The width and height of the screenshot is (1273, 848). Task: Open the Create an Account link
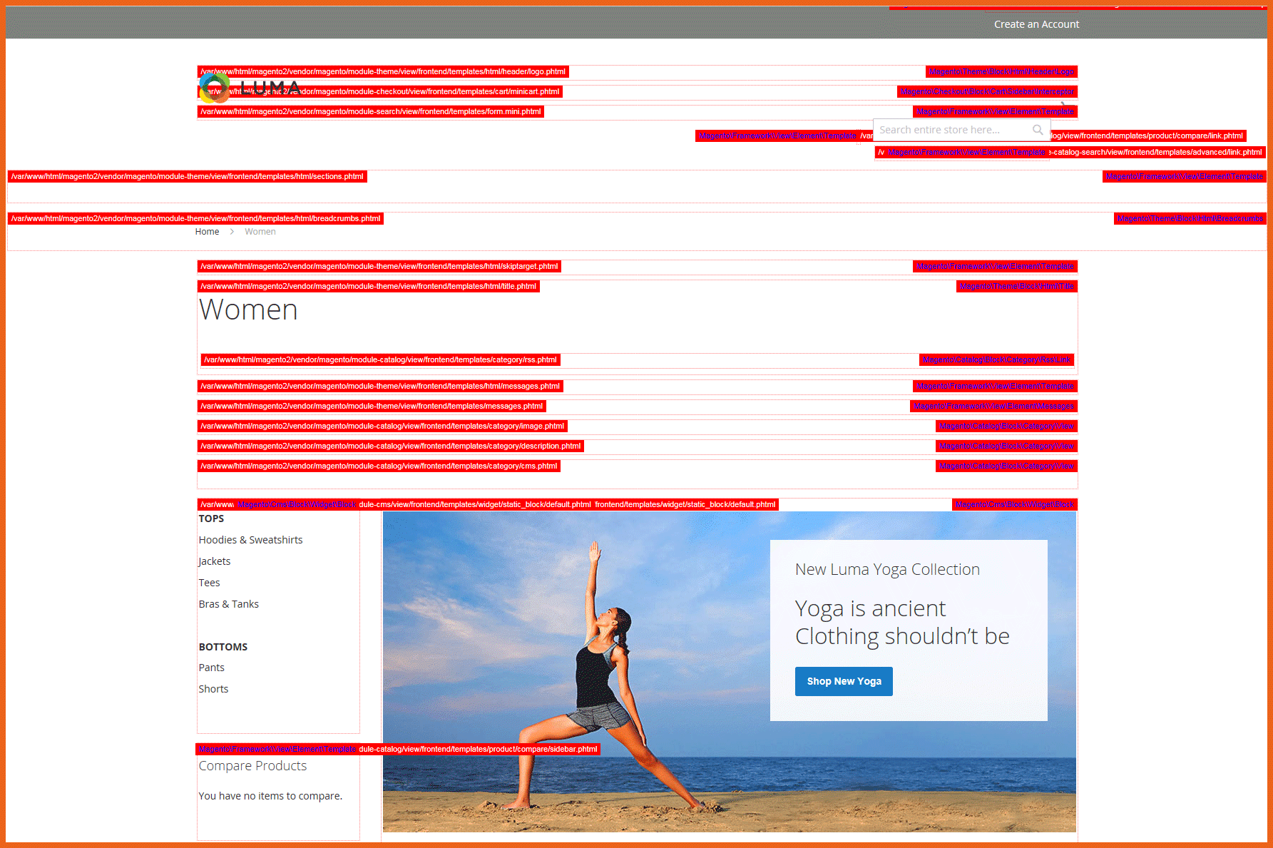pos(1036,24)
